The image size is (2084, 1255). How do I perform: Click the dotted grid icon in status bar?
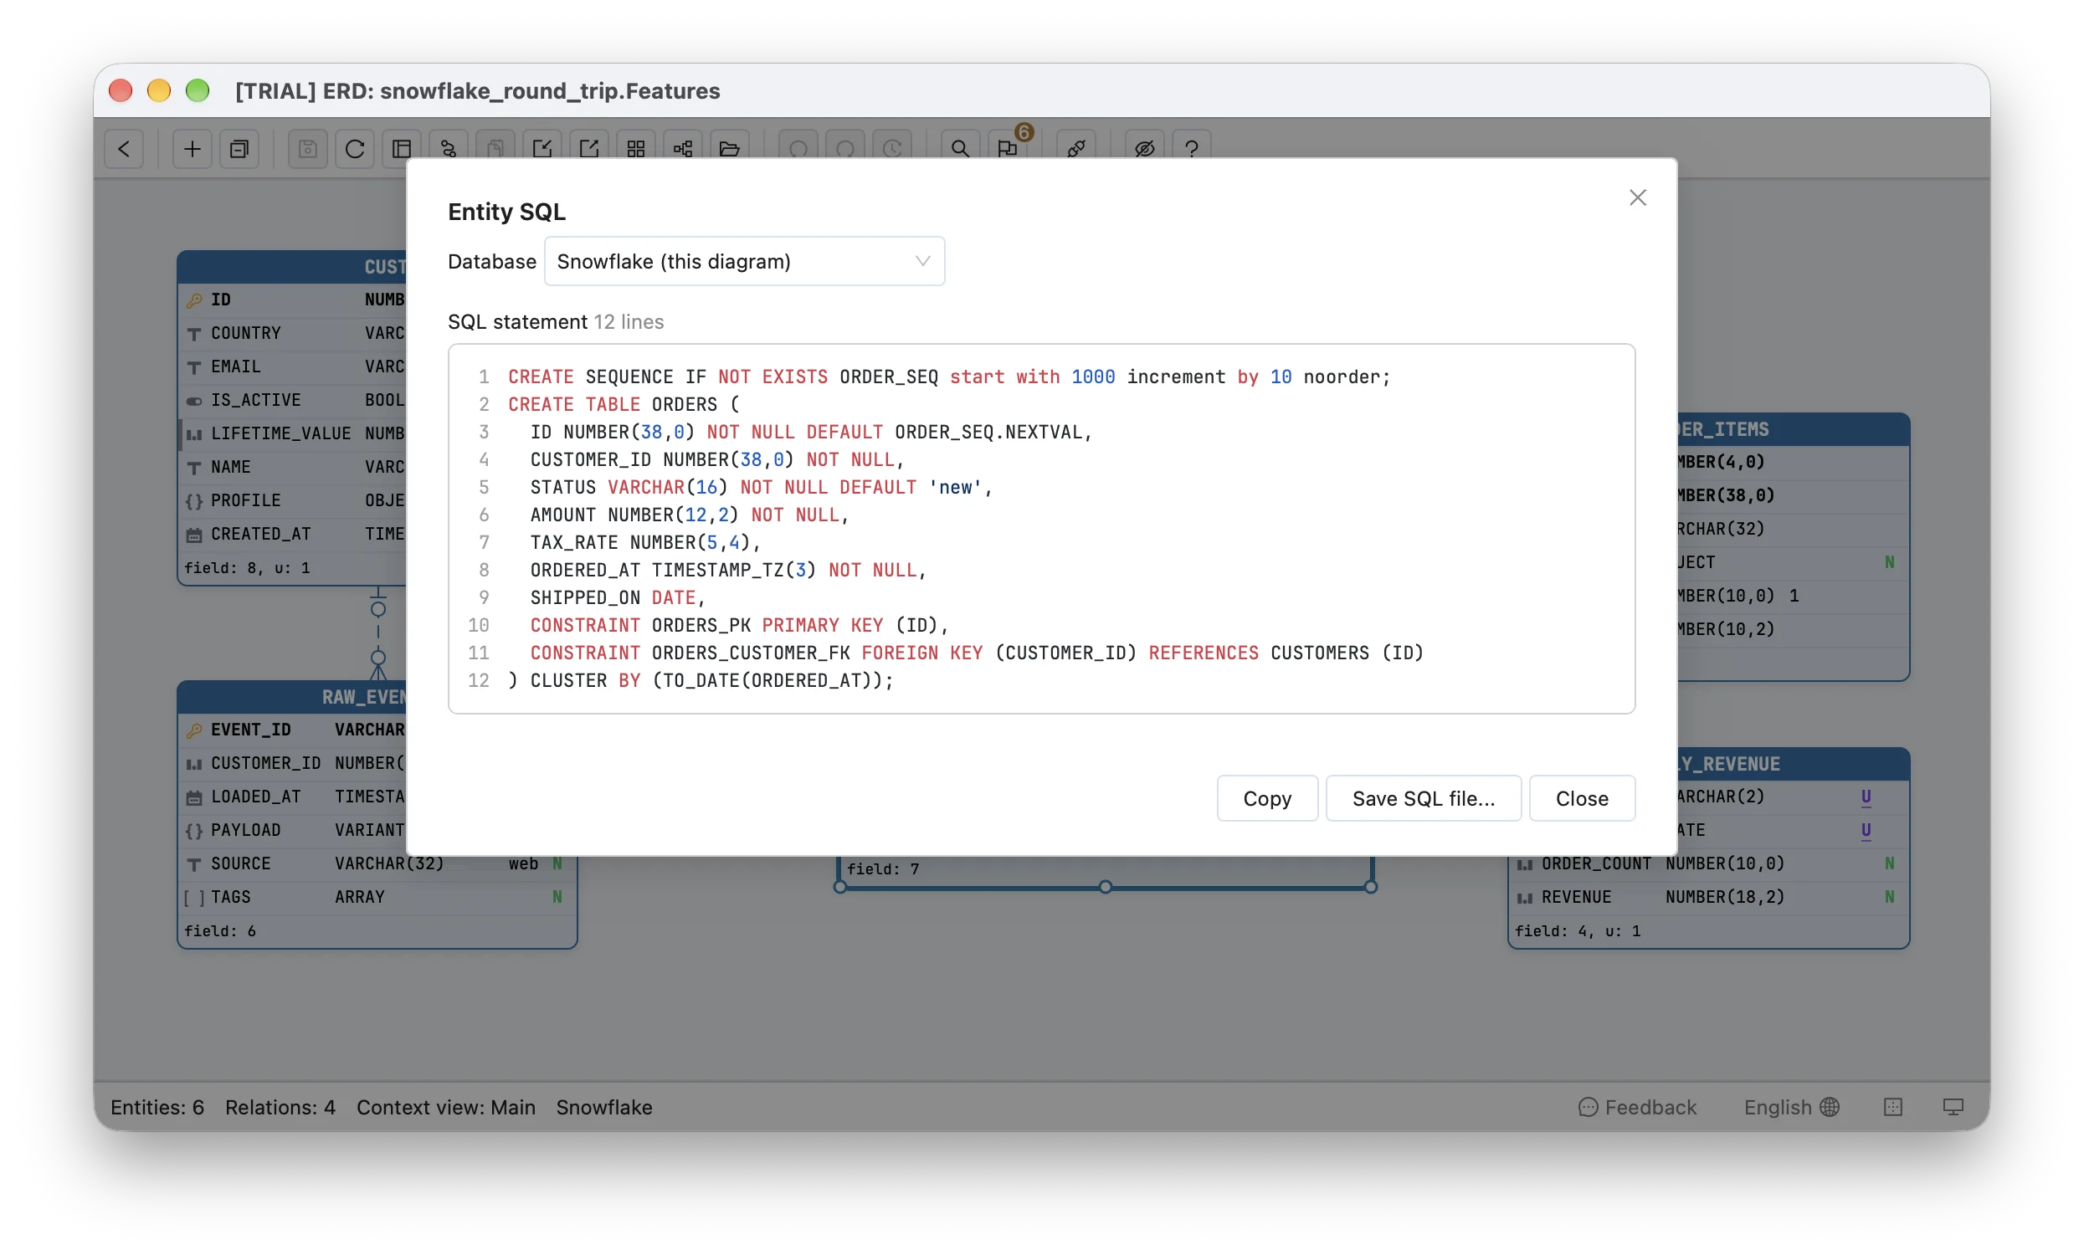(x=1893, y=1107)
